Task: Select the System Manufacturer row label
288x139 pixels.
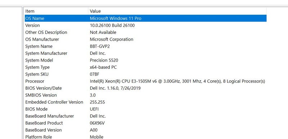Action: coord(46,53)
